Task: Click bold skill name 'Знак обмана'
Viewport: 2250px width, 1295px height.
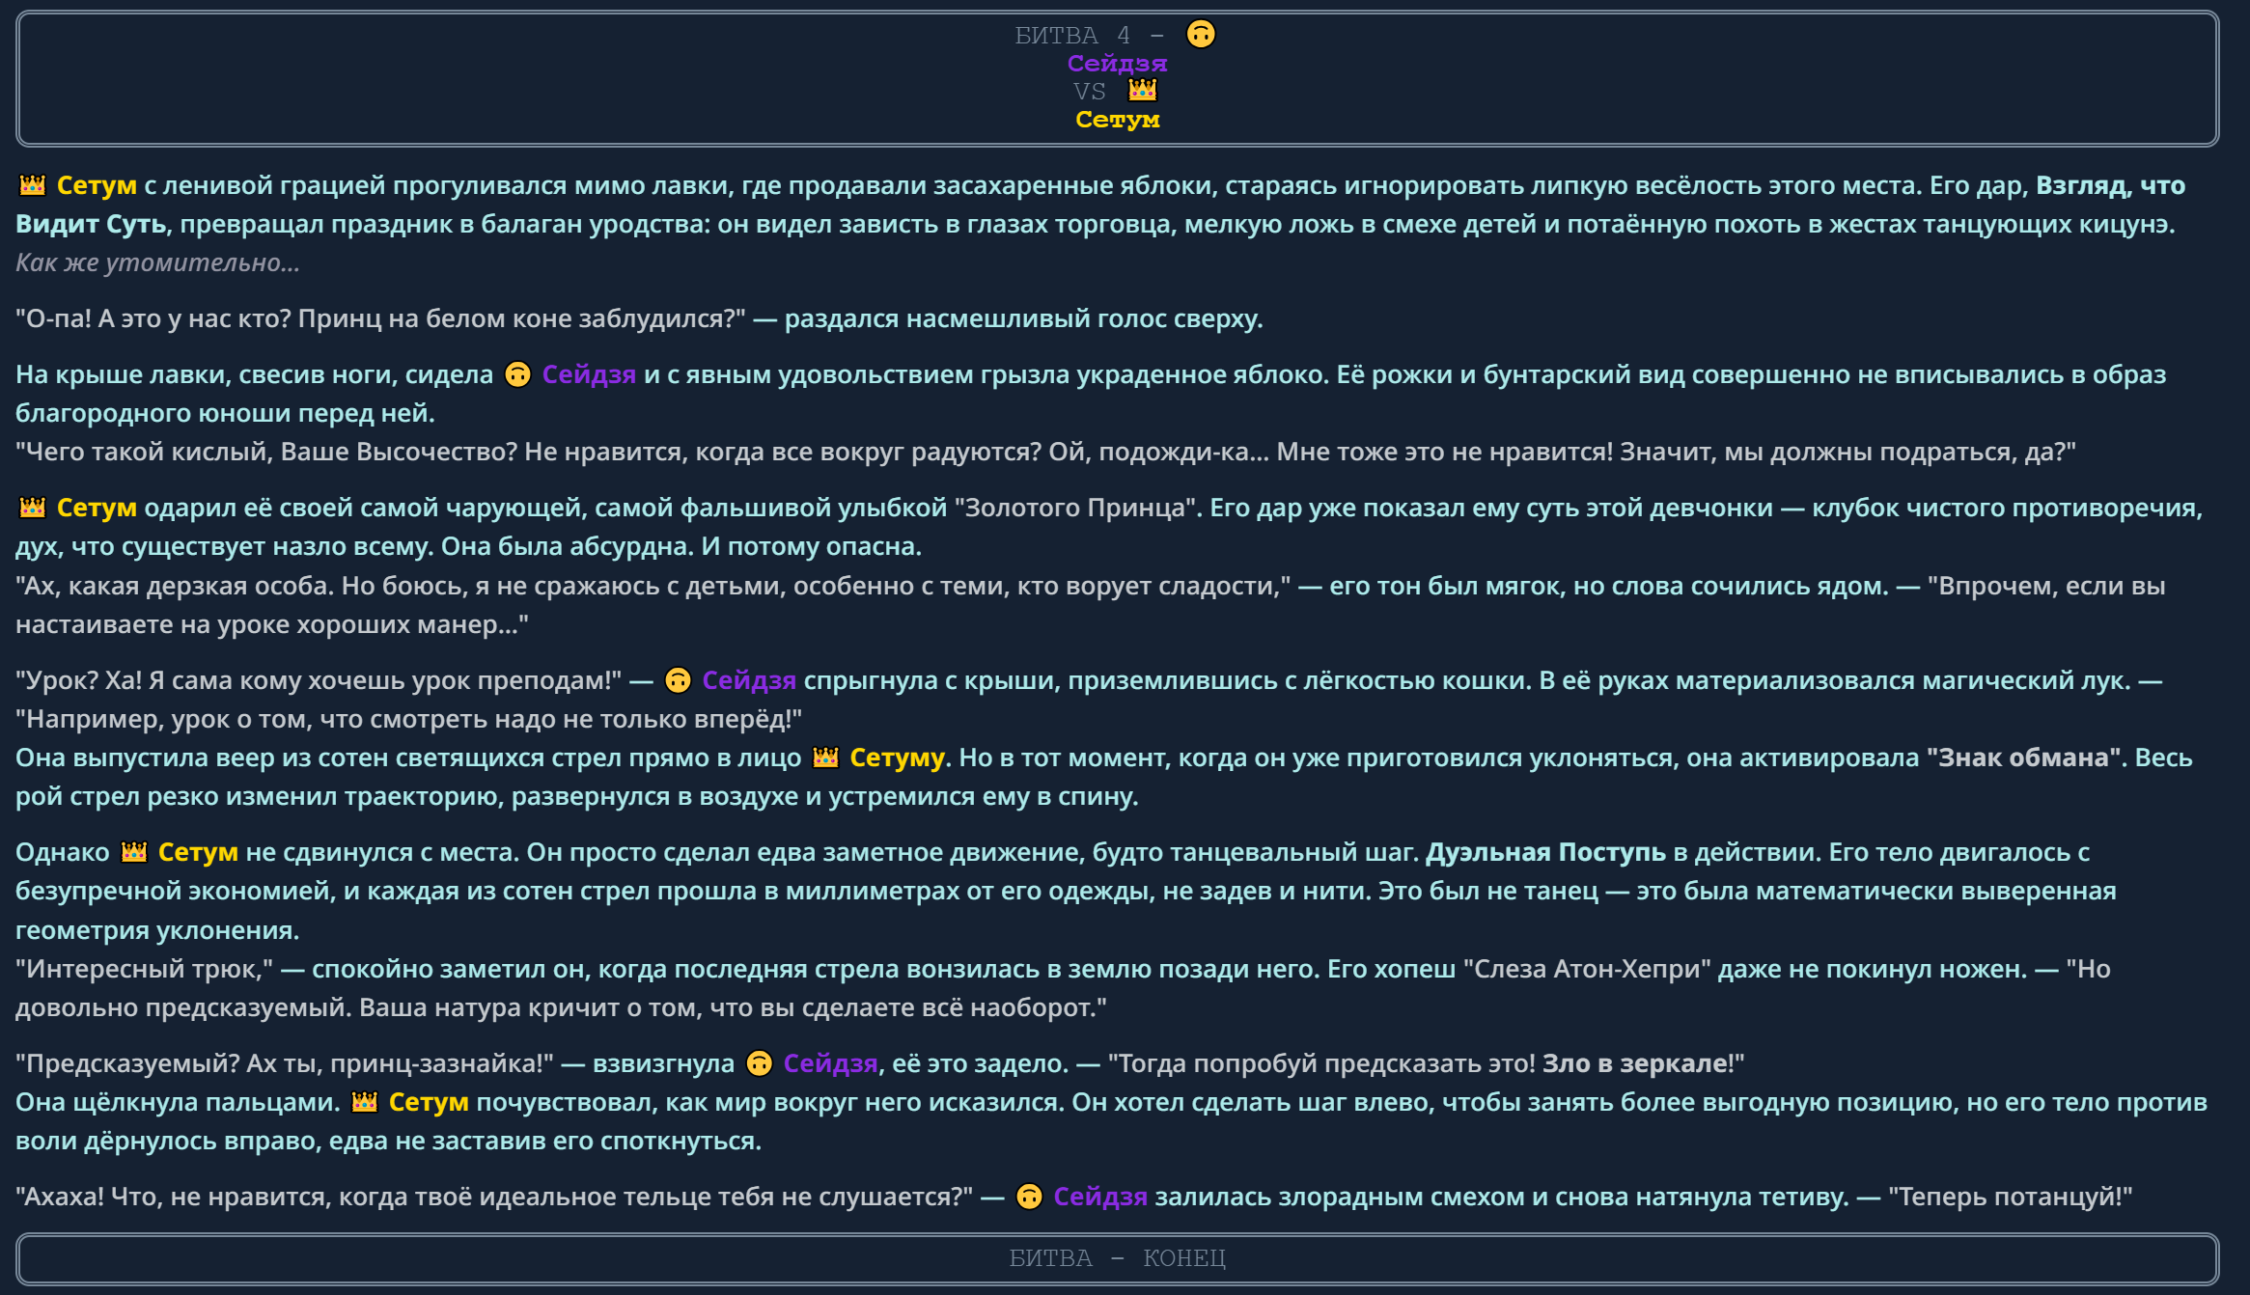Action: pyautogui.click(x=2024, y=758)
